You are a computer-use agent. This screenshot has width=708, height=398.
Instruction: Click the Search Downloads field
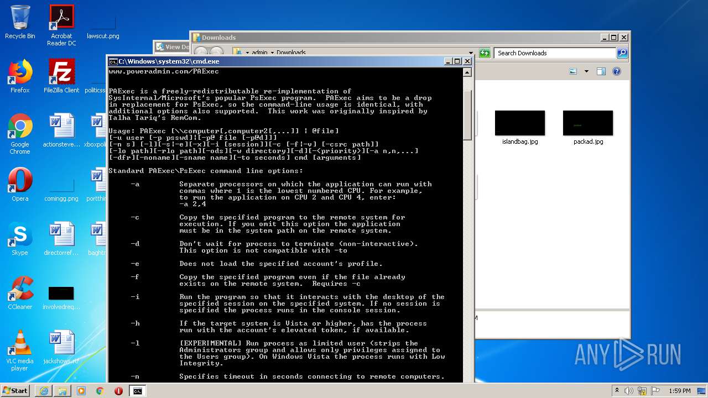[555, 53]
